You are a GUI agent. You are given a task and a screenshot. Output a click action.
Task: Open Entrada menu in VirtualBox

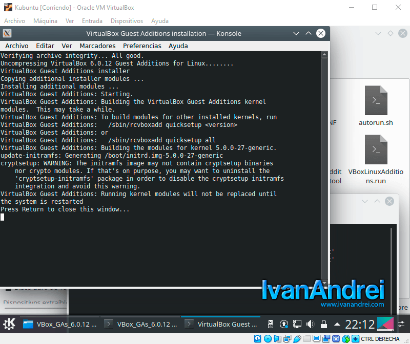(92, 21)
